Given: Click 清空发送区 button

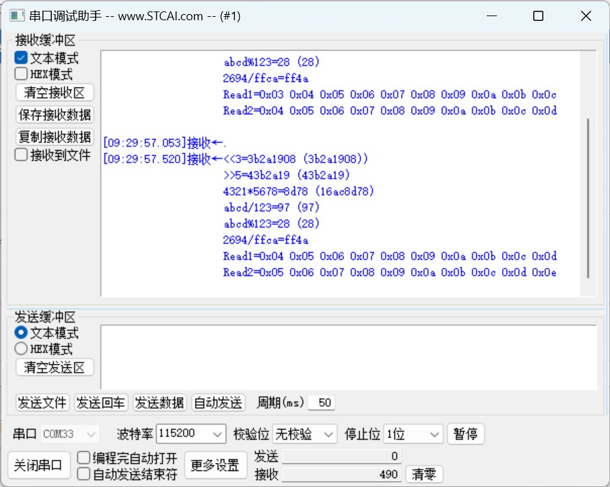Looking at the screenshot, I should [x=55, y=368].
